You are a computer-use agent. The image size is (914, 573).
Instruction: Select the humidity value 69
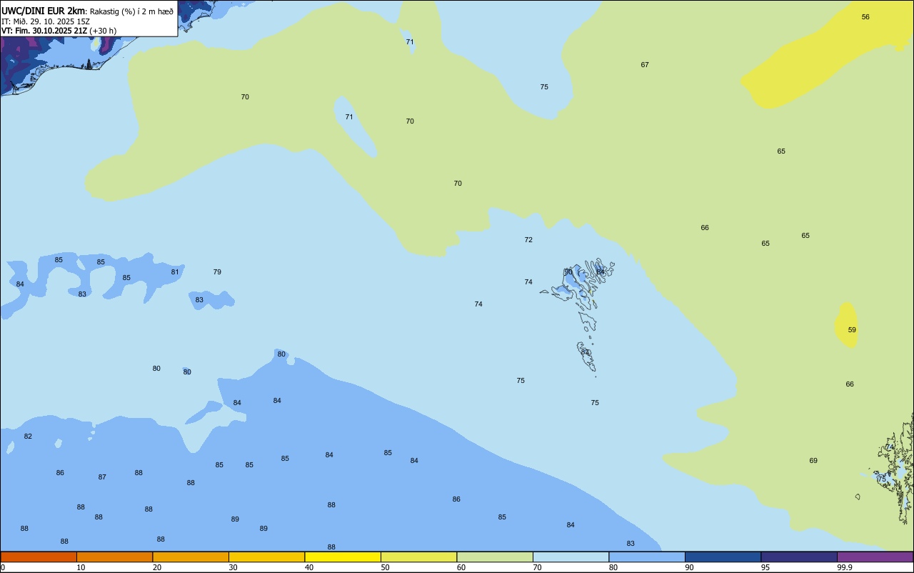pyautogui.click(x=813, y=460)
